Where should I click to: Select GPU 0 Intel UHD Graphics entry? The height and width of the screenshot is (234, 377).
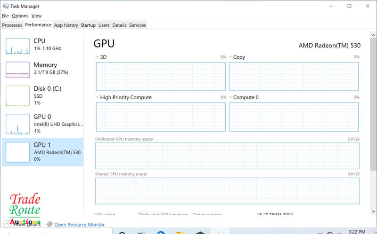pyautogui.click(x=43, y=124)
